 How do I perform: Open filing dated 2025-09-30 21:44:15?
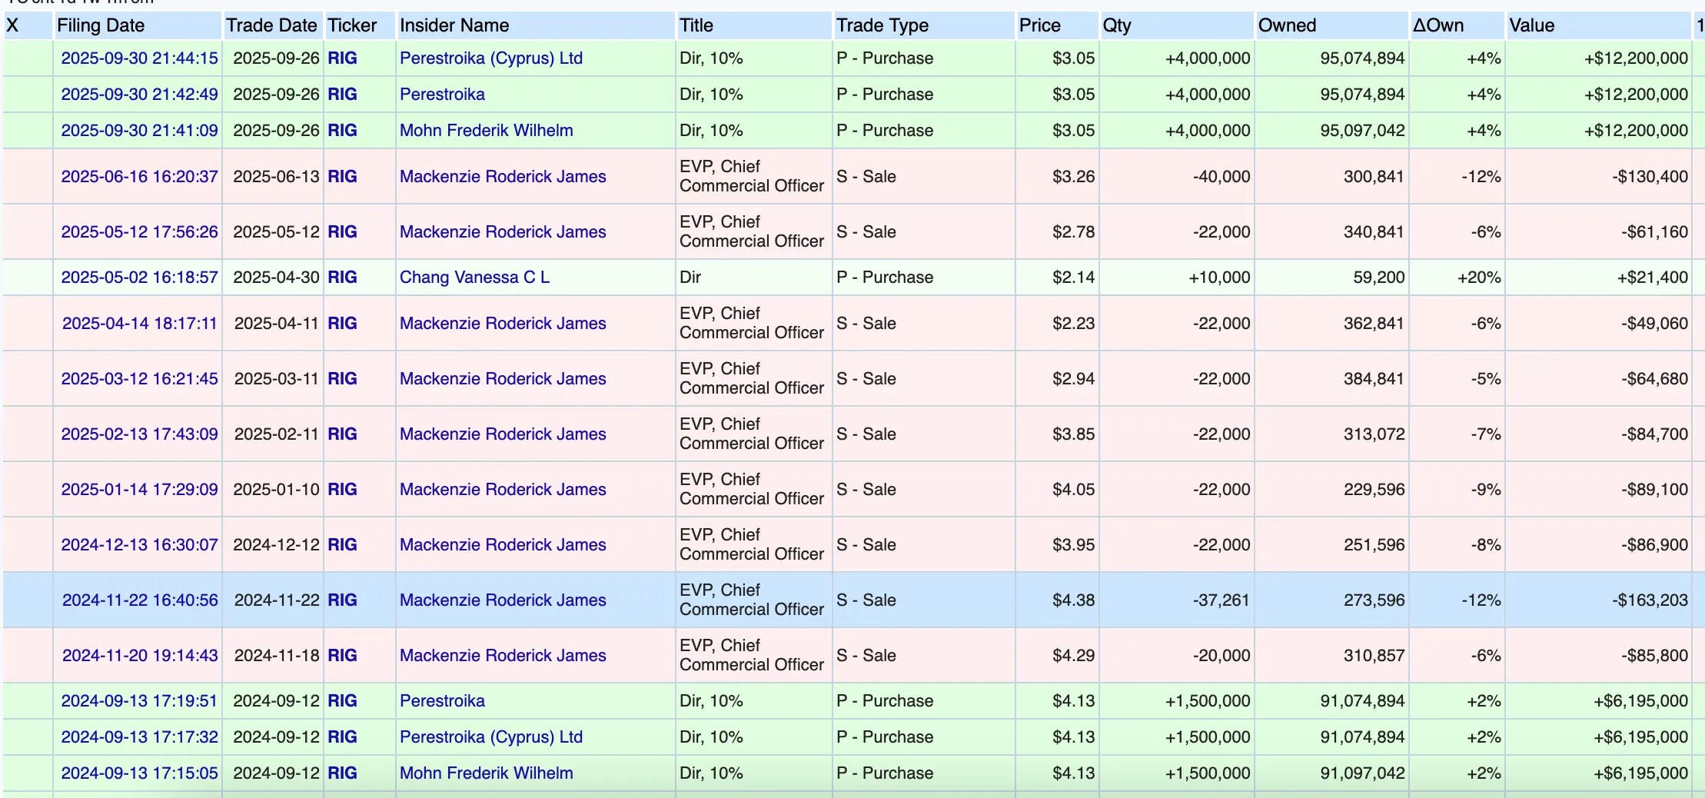pos(139,58)
